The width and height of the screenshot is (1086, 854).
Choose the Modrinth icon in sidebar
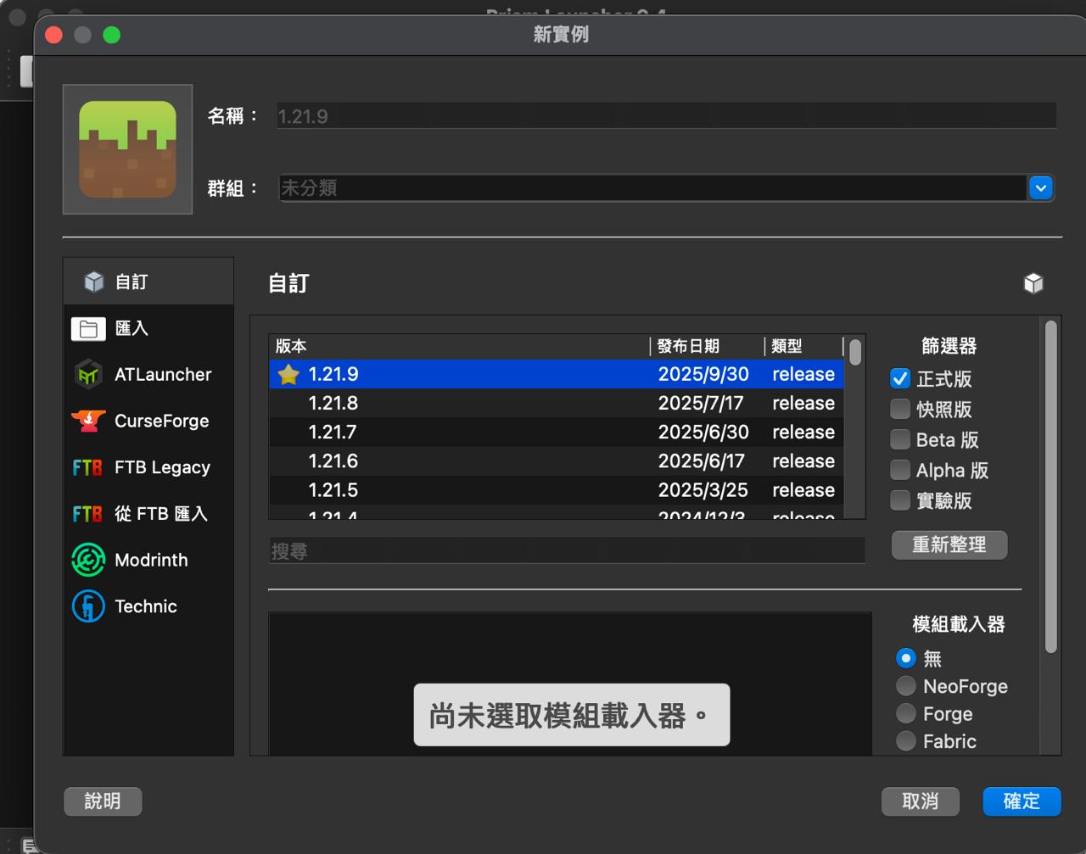pos(88,560)
